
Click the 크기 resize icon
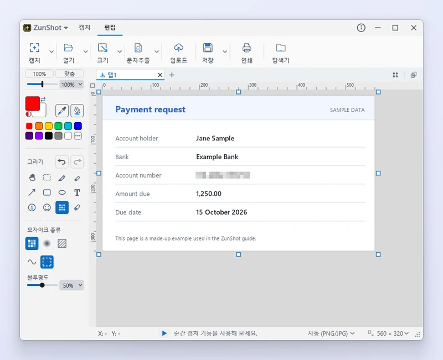102,48
